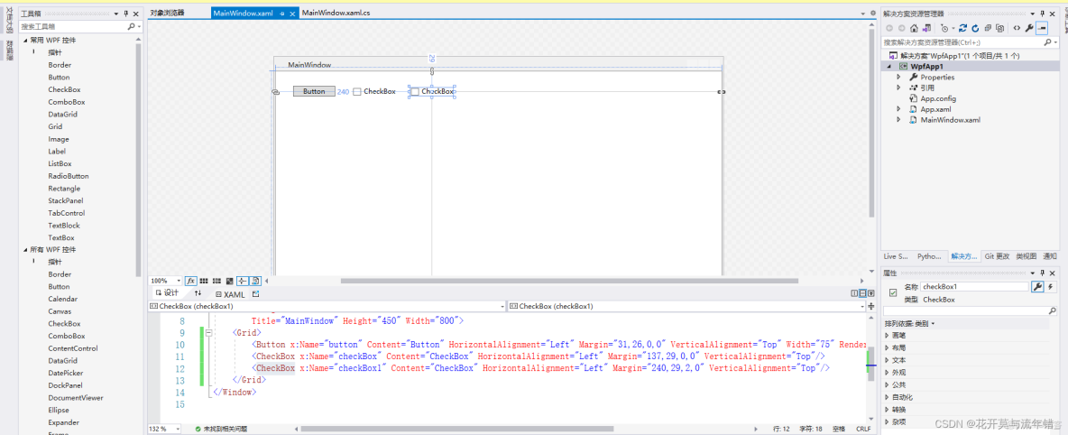Open sort-by 排列依据: 类别 dropdown
This screenshot has width=1068, height=435.
click(x=910, y=323)
